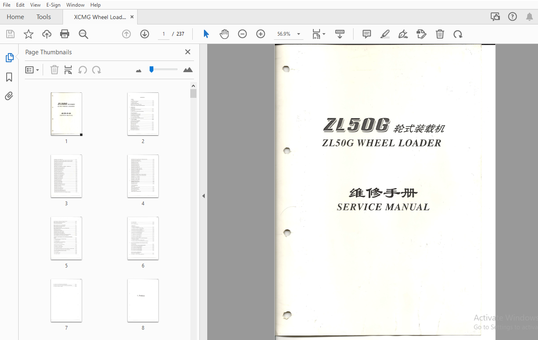
Task: Open the help question mark icon
Action: click(x=512, y=17)
